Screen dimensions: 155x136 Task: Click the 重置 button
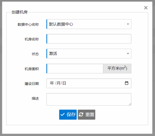pyautogui.click(x=86, y=115)
